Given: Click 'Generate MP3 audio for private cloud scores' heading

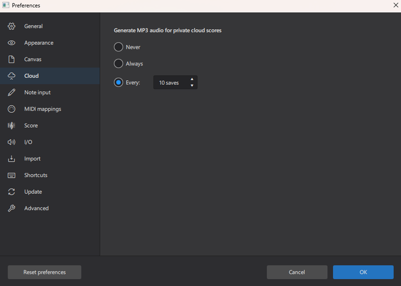Looking at the screenshot, I should click(167, 30).
